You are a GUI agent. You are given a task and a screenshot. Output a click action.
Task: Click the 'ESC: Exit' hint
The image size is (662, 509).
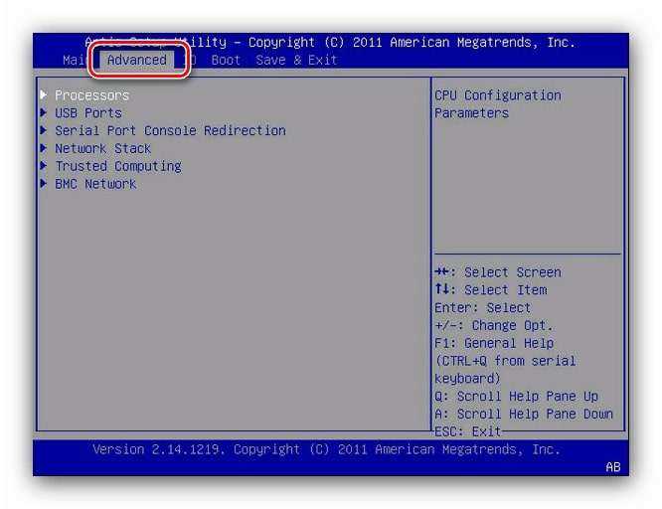coord(467,431)
